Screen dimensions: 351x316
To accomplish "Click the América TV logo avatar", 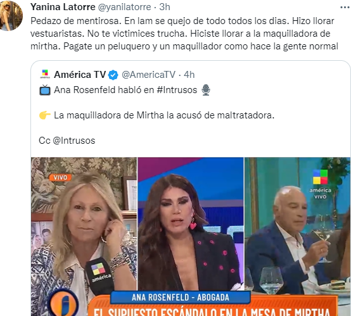I will click(45, 74).
